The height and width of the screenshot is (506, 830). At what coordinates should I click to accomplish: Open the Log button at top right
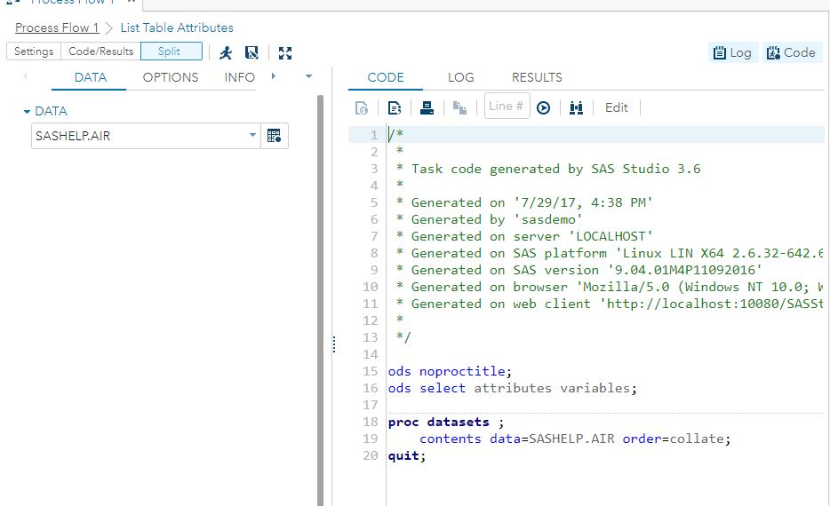click(732, 53)
